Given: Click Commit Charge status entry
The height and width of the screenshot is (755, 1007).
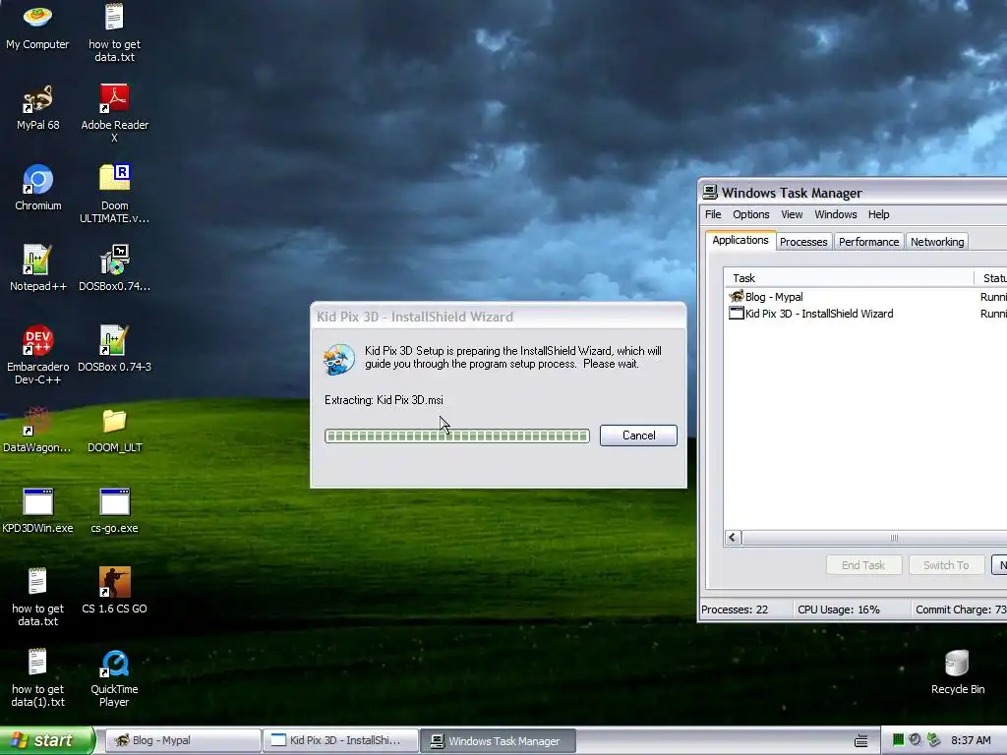Looking at the screenshot, I should coord(961,610).
